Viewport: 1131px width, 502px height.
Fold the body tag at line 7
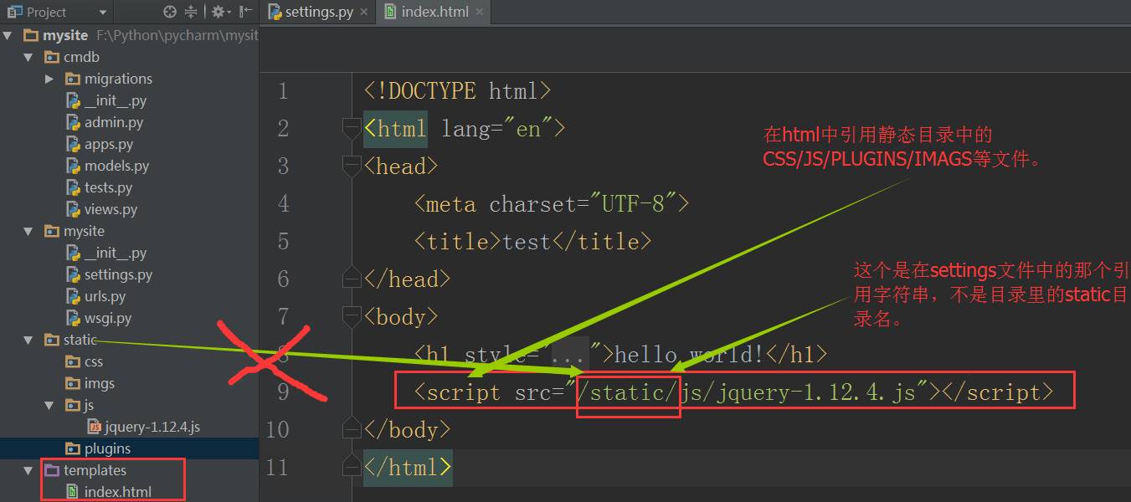351,316
